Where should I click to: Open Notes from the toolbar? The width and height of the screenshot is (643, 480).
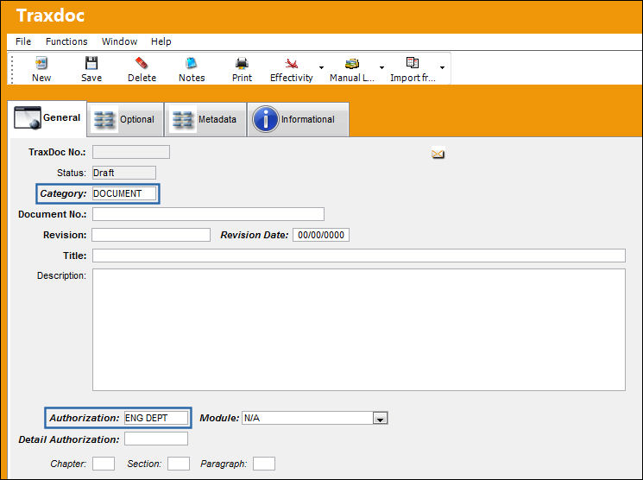[x=191, y=63]
